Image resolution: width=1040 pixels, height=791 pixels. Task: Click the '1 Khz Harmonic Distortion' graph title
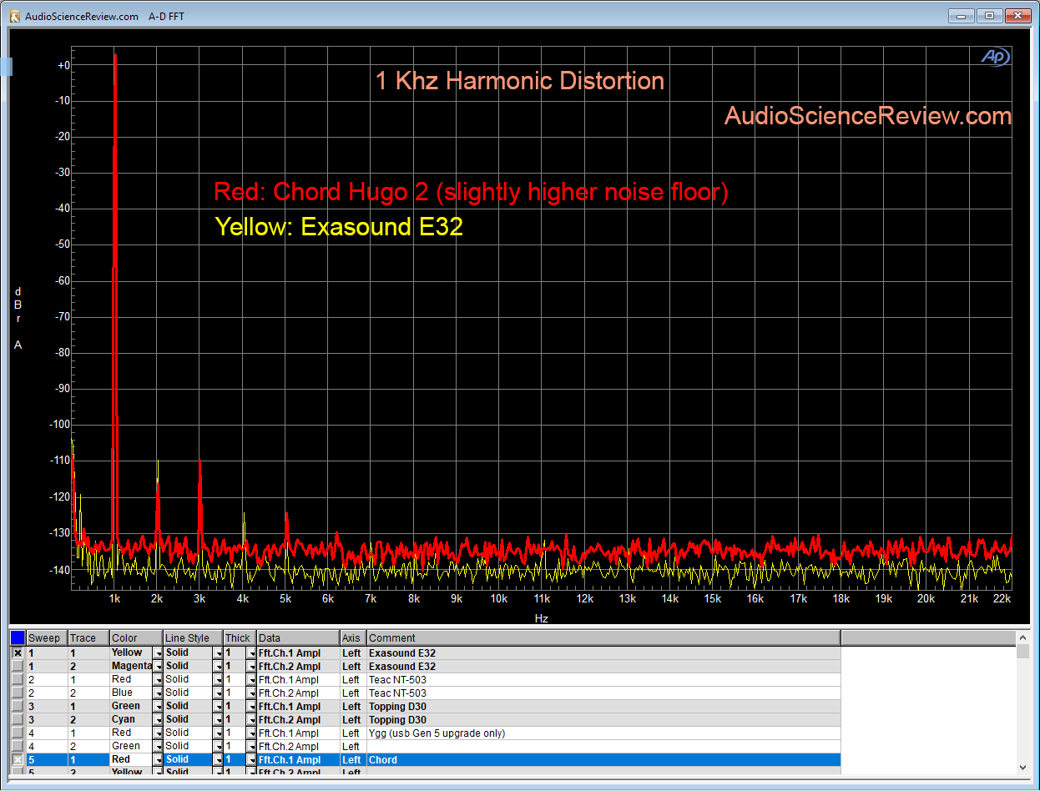click(x=520, y=81)
